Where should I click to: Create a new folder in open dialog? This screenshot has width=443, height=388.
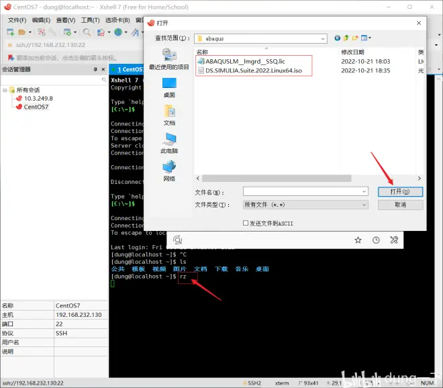tap(355, 38)
